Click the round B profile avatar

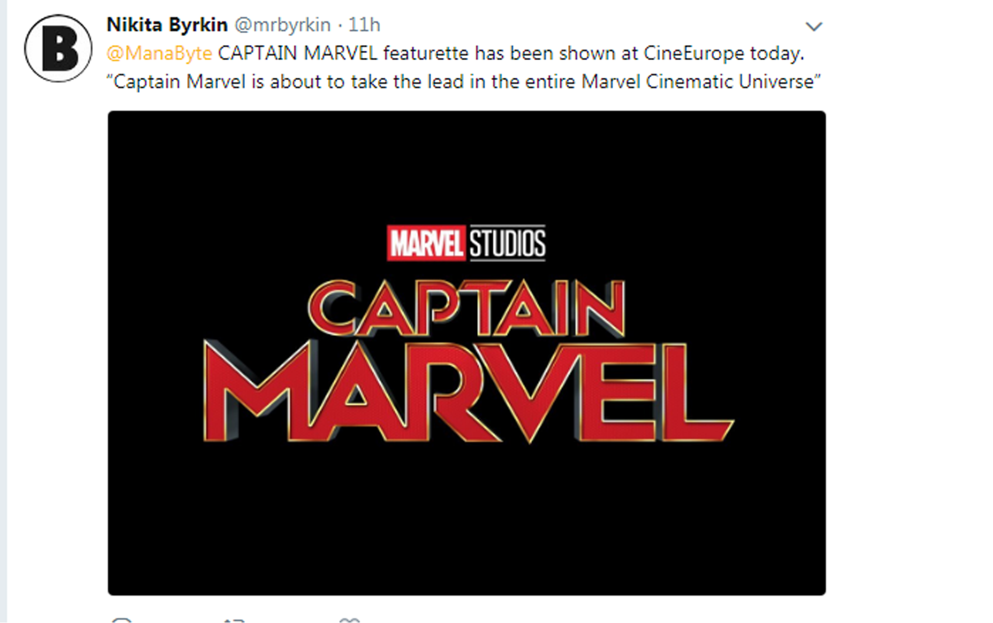pyautogui.click(x=58, y=49)
